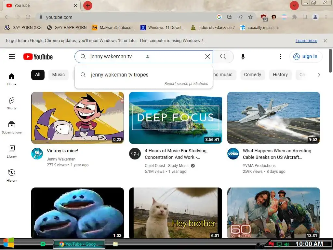The width and height of the screenshot is (333, 250).
Task: Select the 'jenny wakeman tv tropes' suggestion
Action: pyautogui.click(x=144, y=75)
